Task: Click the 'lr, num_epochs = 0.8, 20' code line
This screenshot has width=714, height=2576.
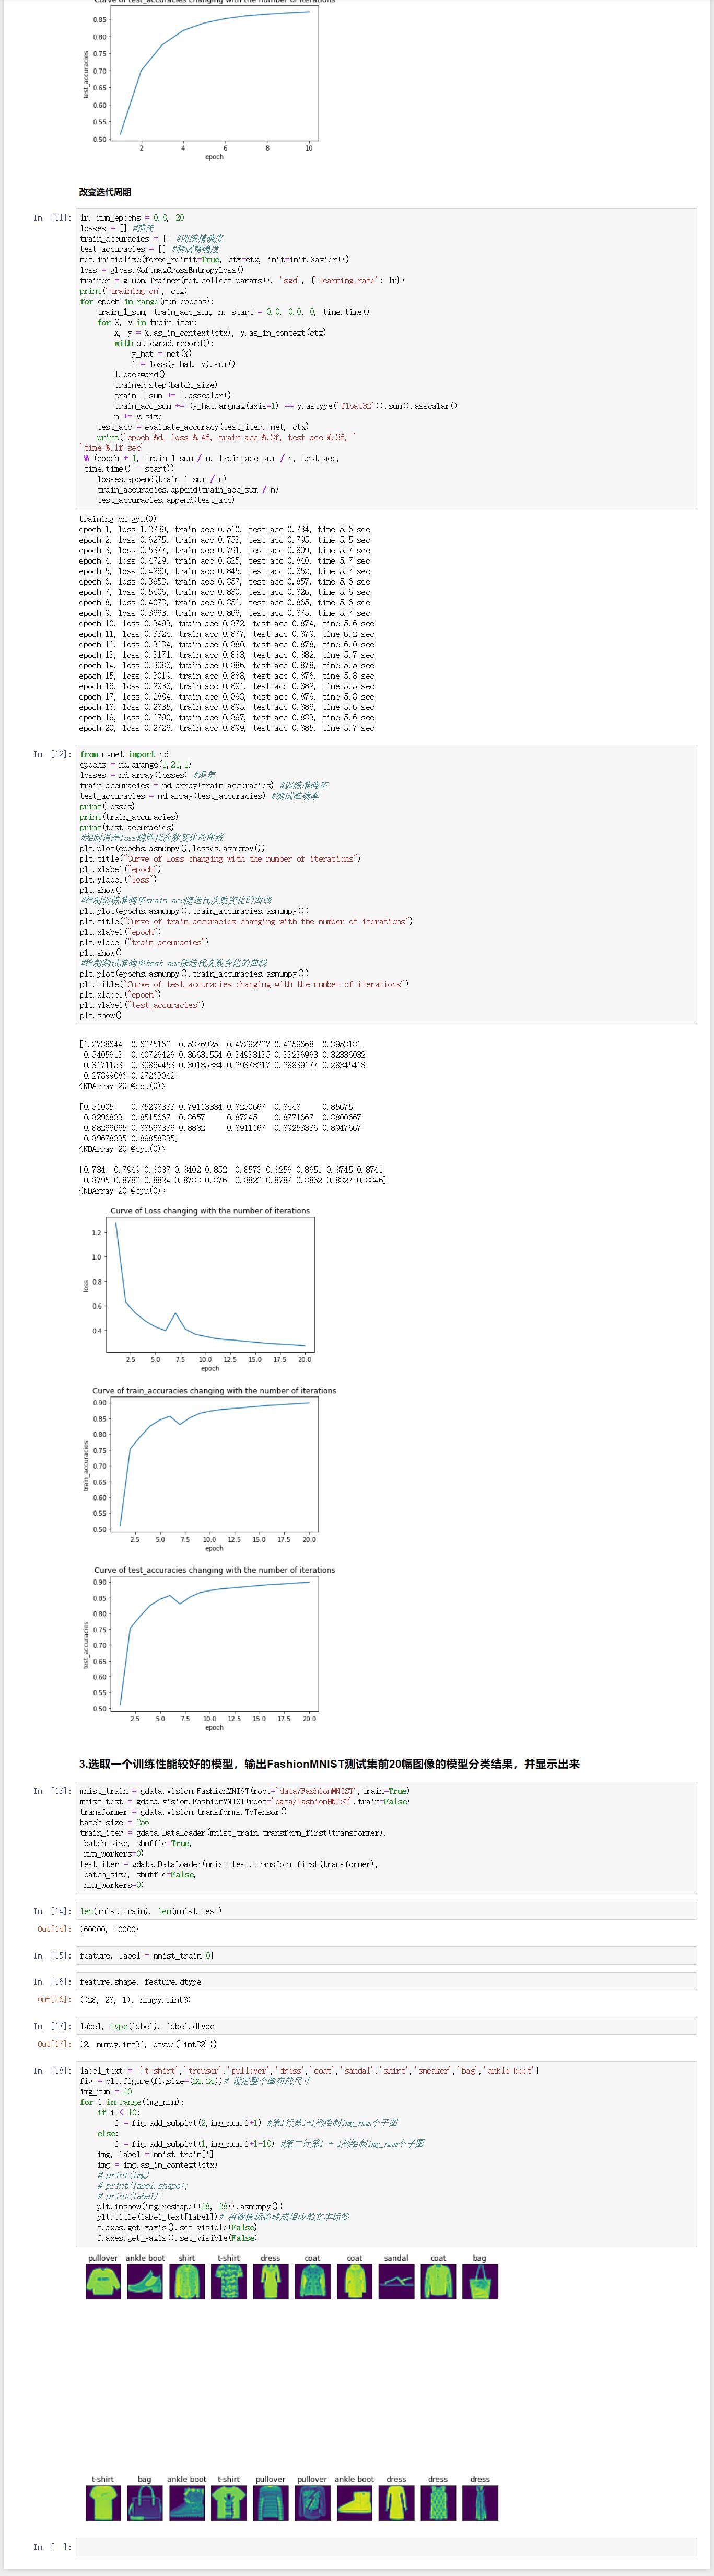Action: pyautogui.click(x=132, y=218)
